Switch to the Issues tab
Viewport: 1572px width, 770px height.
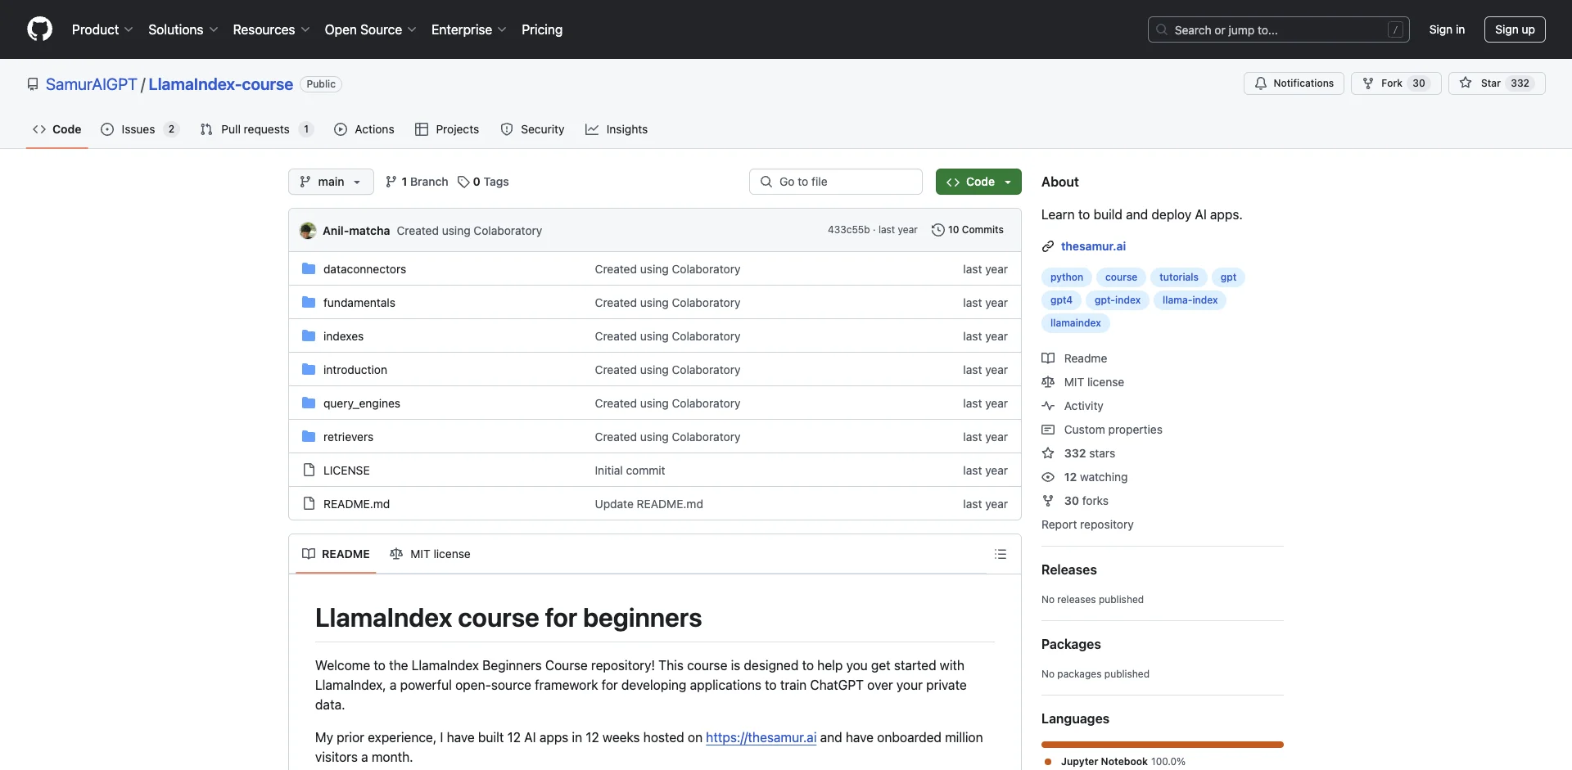pos(139,129)
